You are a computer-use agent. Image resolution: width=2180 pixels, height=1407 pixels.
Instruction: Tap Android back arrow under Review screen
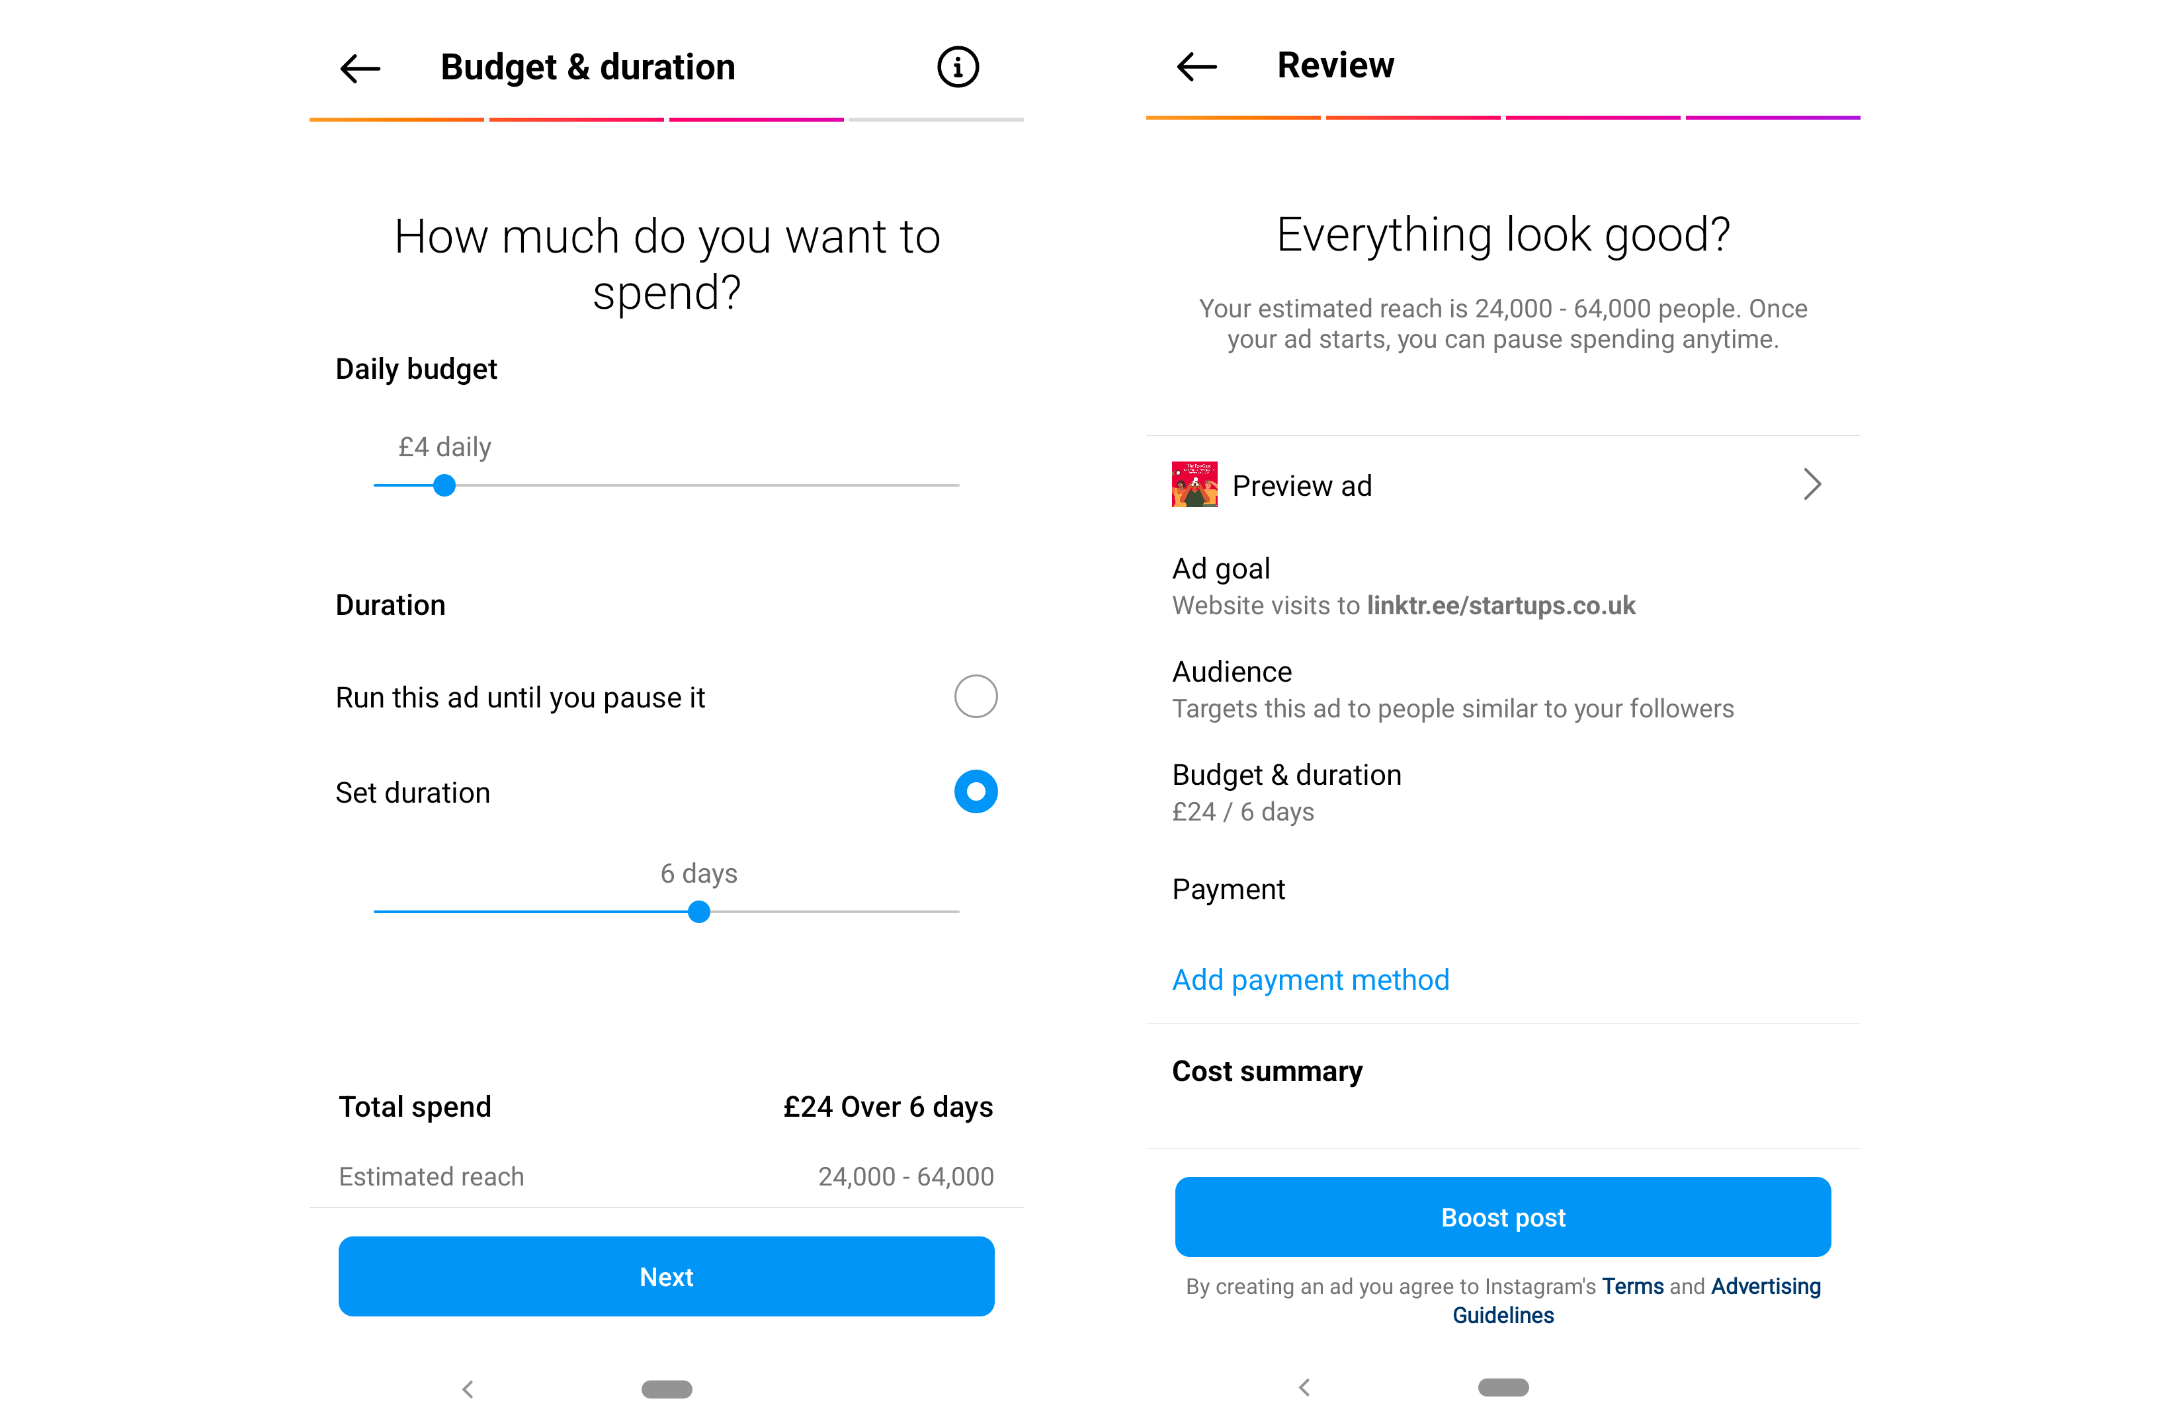pos(1305,1387)
